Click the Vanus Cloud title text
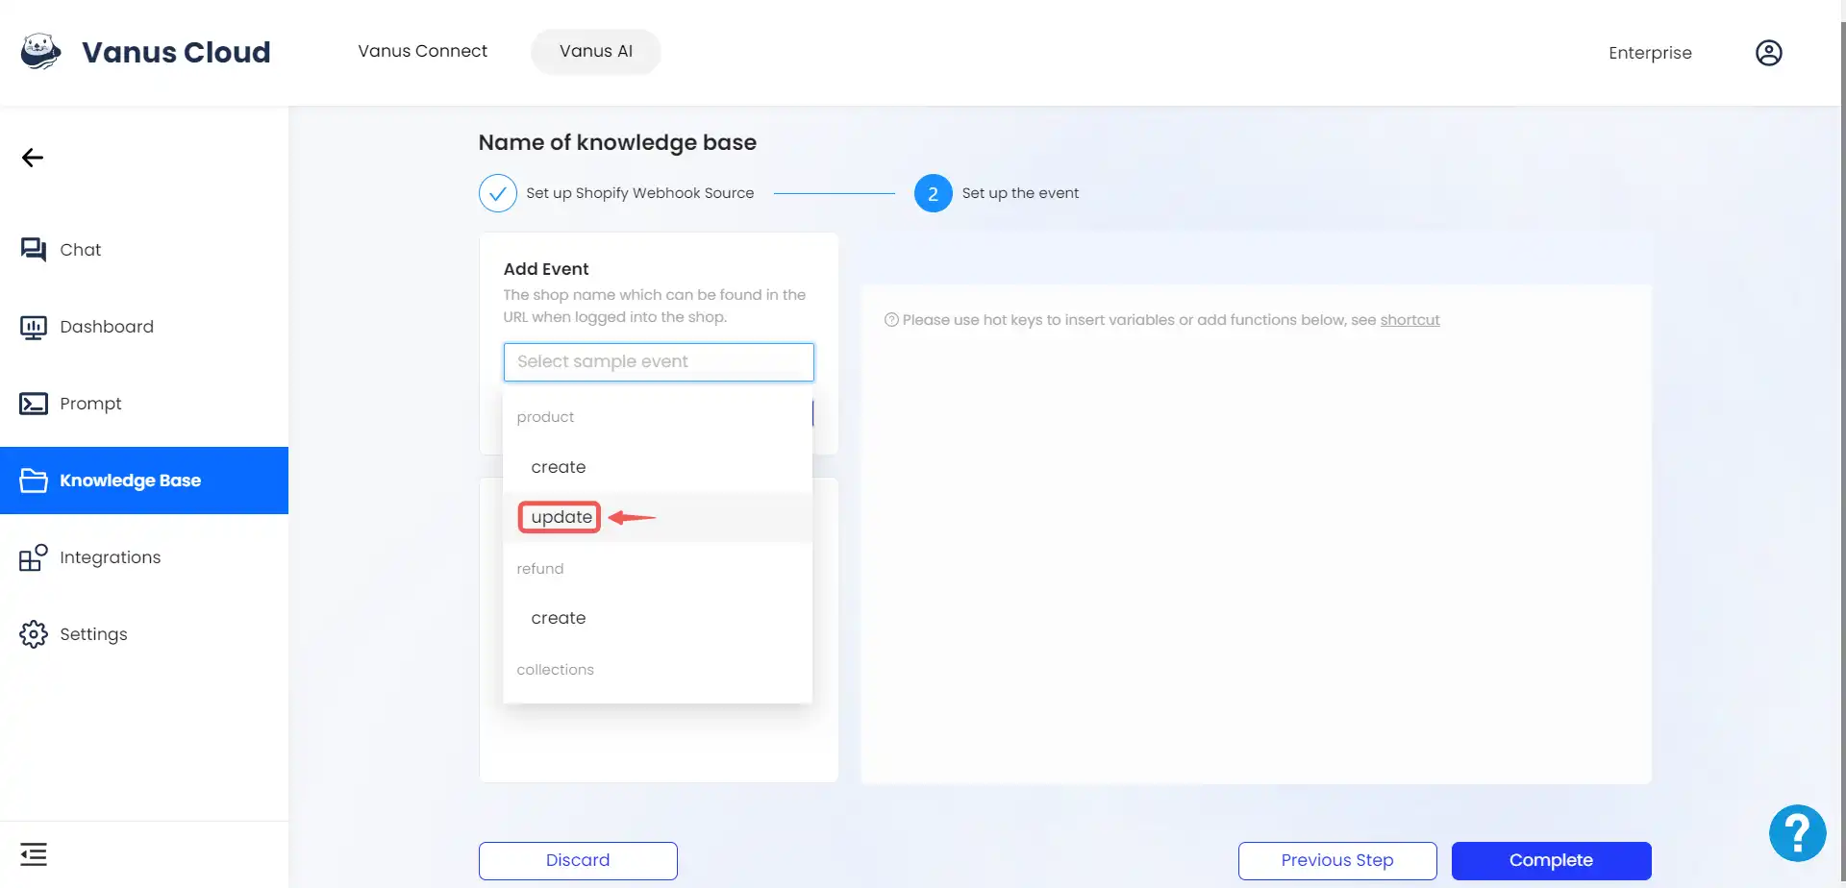The image size is (1846, 888). pos(176,52)
